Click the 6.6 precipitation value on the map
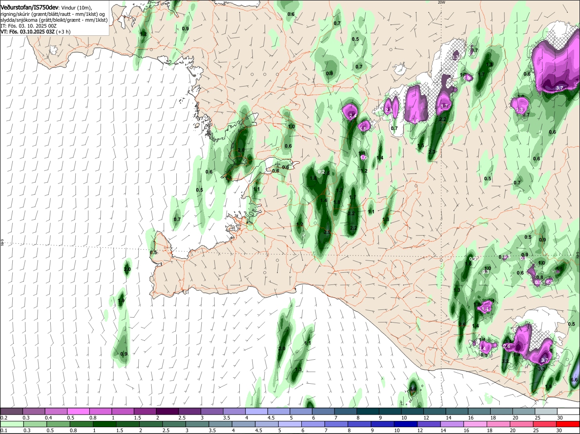Viewport: 580px width, 434px height. click(x=574, y=380)
